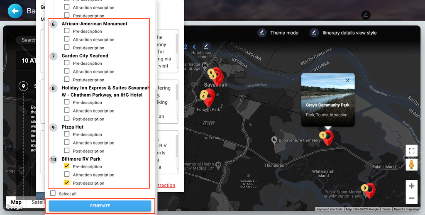This screenshot has width=425, height=215.
Task: Uncheck Post-description for Biltmore RV Park
Action: (67, 183)
